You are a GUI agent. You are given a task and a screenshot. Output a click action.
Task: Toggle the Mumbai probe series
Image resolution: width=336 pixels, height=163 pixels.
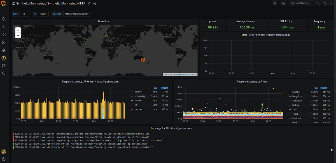click(x=296, y=92)
